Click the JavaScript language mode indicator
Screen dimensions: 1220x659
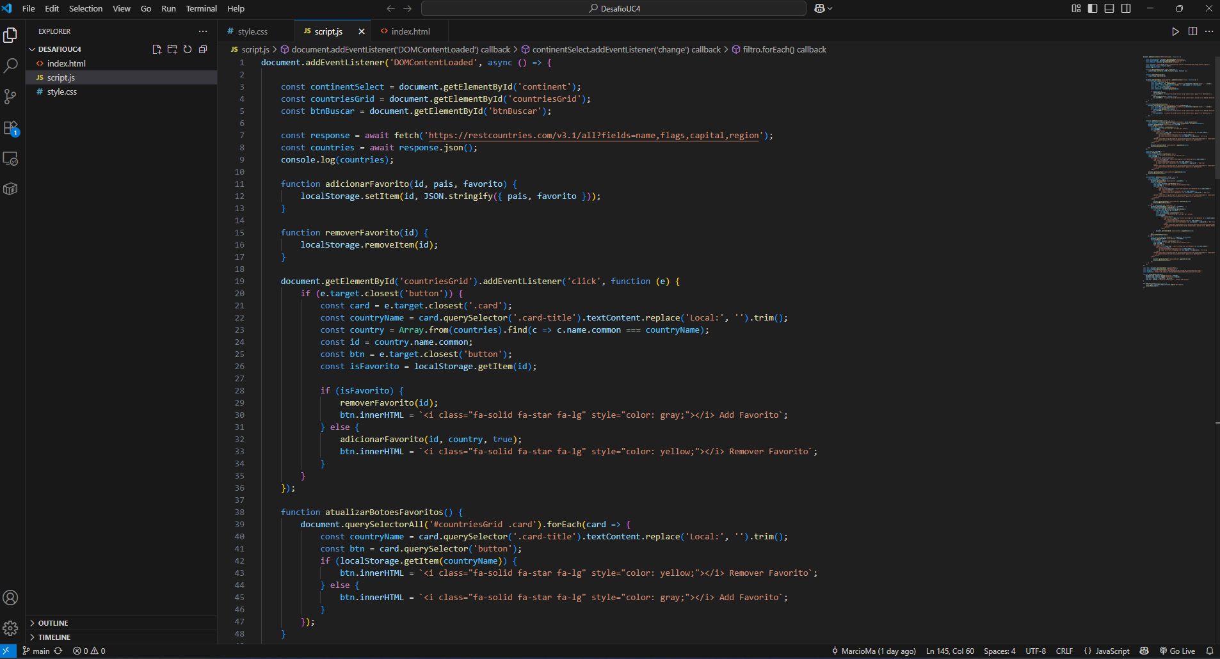coord(1112,651)
